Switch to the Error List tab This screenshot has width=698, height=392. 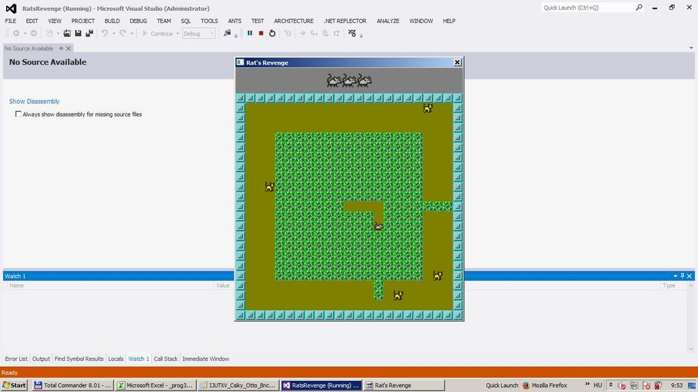pyautogui.click(x=16, y=359)
